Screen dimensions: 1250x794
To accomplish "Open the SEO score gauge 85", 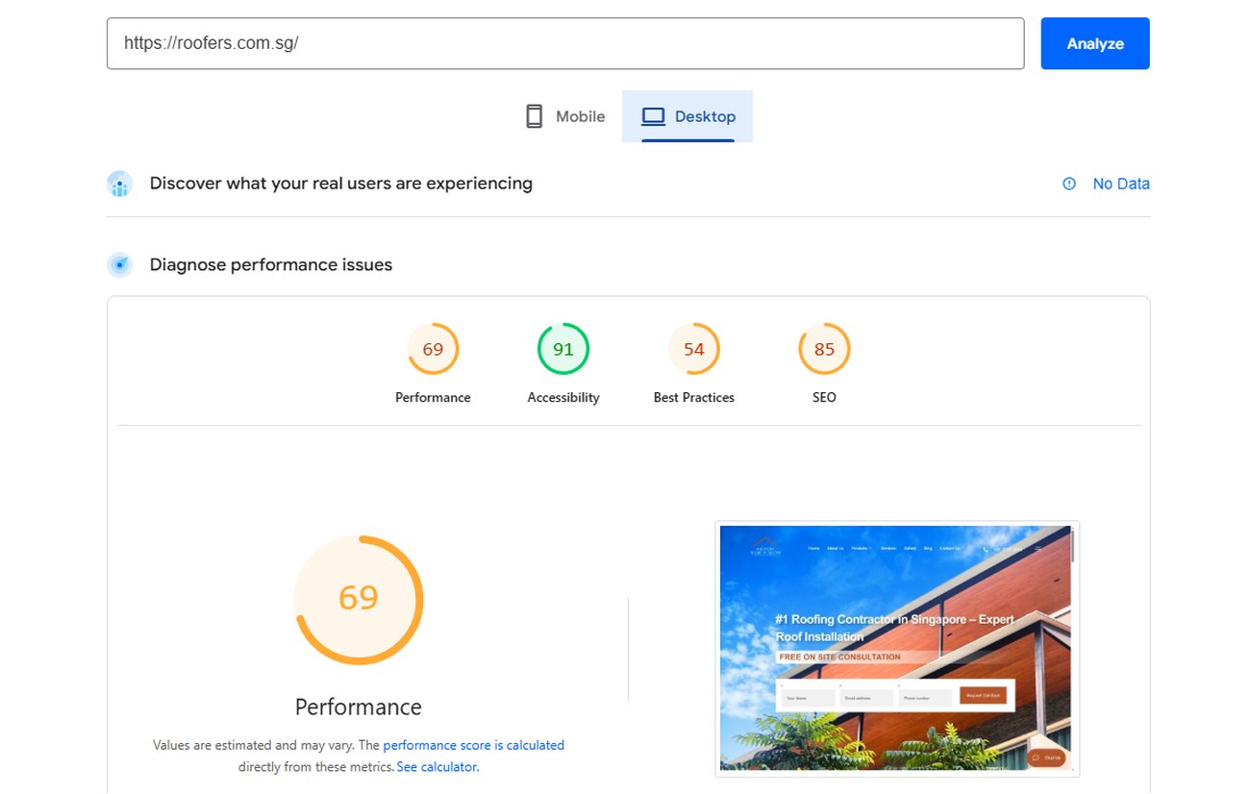I will click(824, 349).
